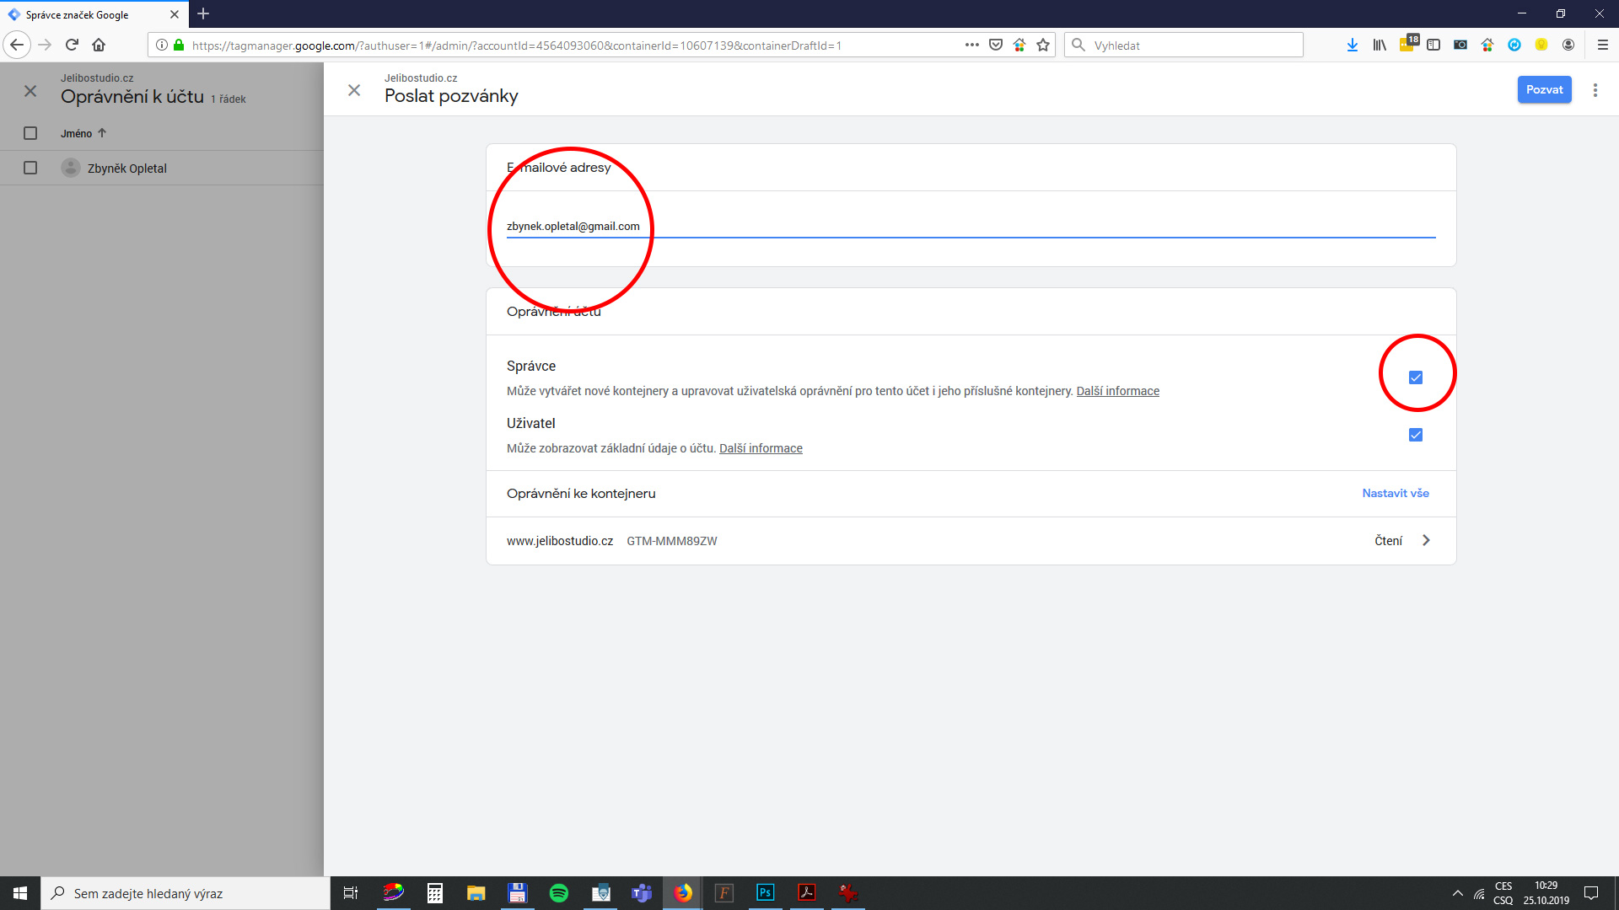Viewport: 1619px width, 910px height.
Task: Click Nastavit vše link
Action: click(x=1396, y=493)
